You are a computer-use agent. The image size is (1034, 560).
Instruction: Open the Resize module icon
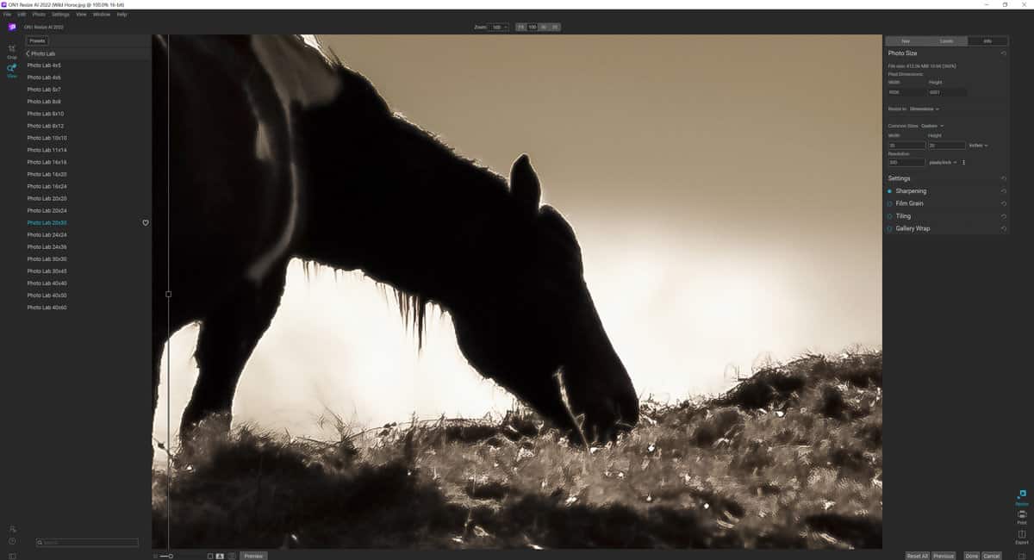point(1022,497)
